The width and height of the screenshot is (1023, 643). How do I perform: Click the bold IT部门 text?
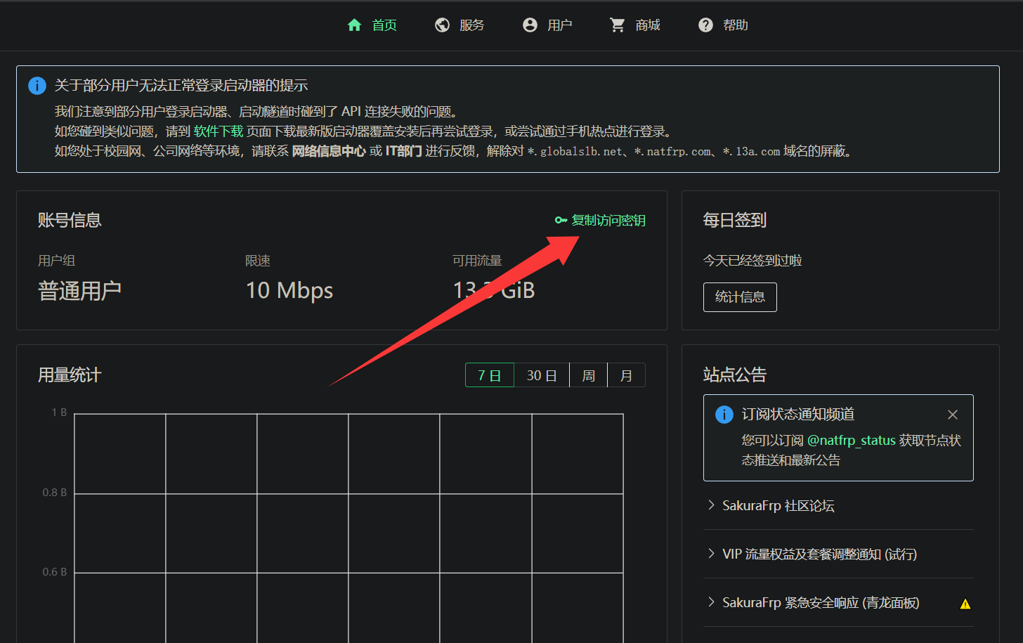pos(404,151)
